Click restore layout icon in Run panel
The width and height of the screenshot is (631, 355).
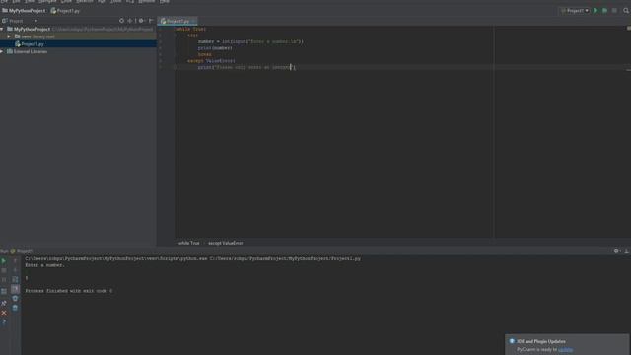point(4,291)
